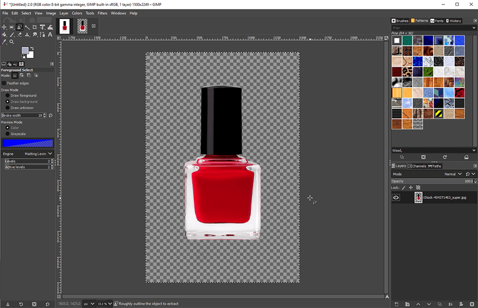Viewport: 478px width, 308px height.
Task: Select the Zoom magnifier tool
Action: pyautogui.click(x=11, y=42)
